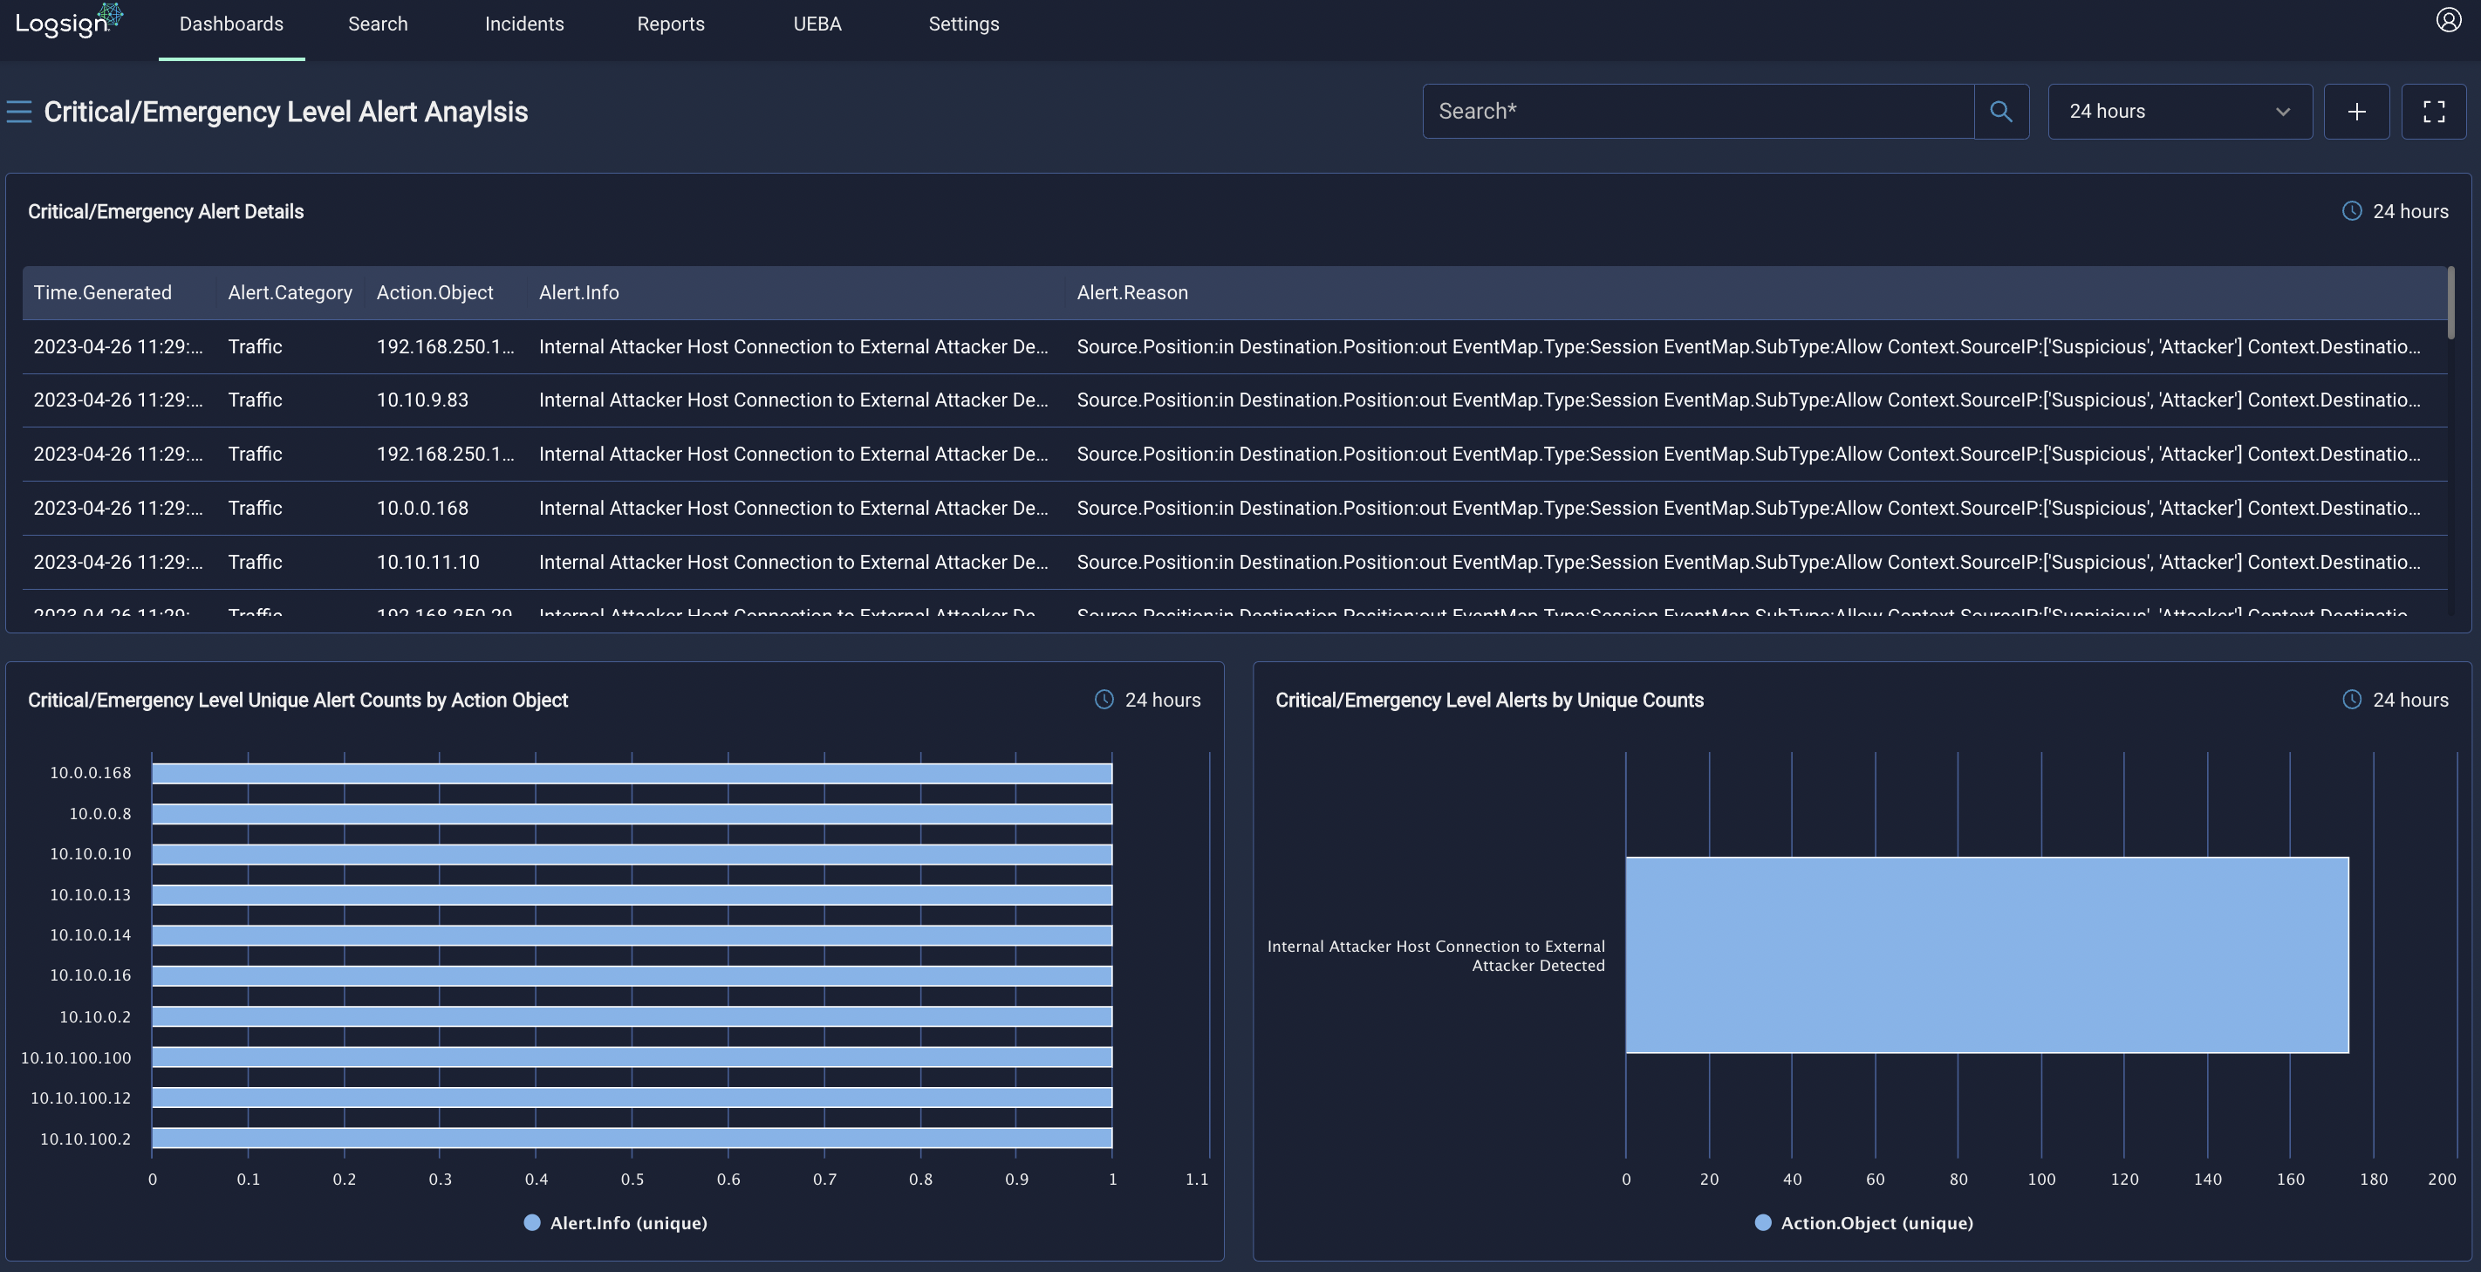This screenshot has height=1272, width=2481.
Task: Toggle Action.Object (unique) legend marker
Action: pos(1762,1223)
